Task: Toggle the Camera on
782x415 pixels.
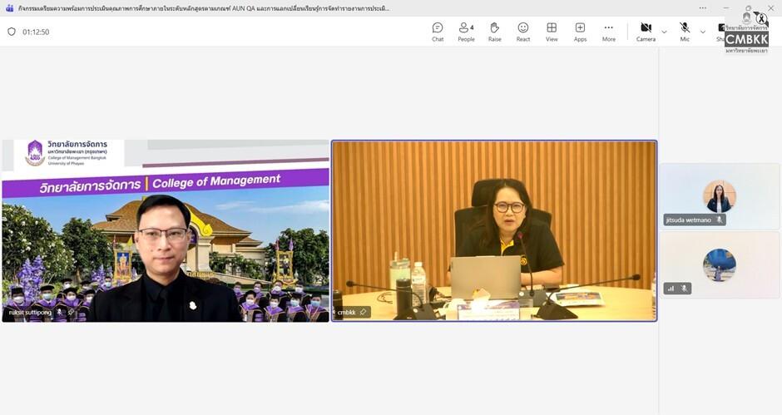Action: click(646, 32)
